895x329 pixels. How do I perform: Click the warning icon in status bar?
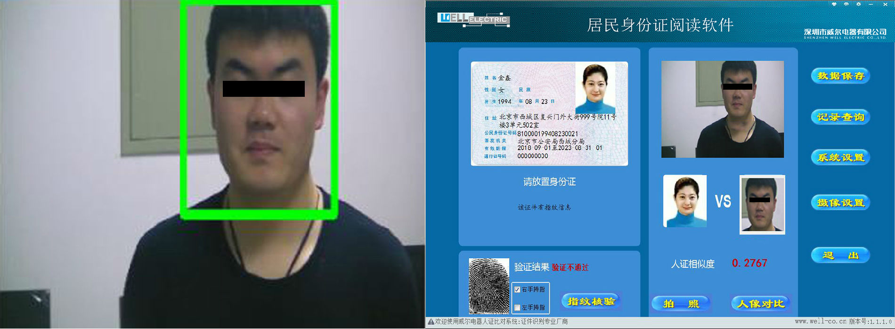431,322
